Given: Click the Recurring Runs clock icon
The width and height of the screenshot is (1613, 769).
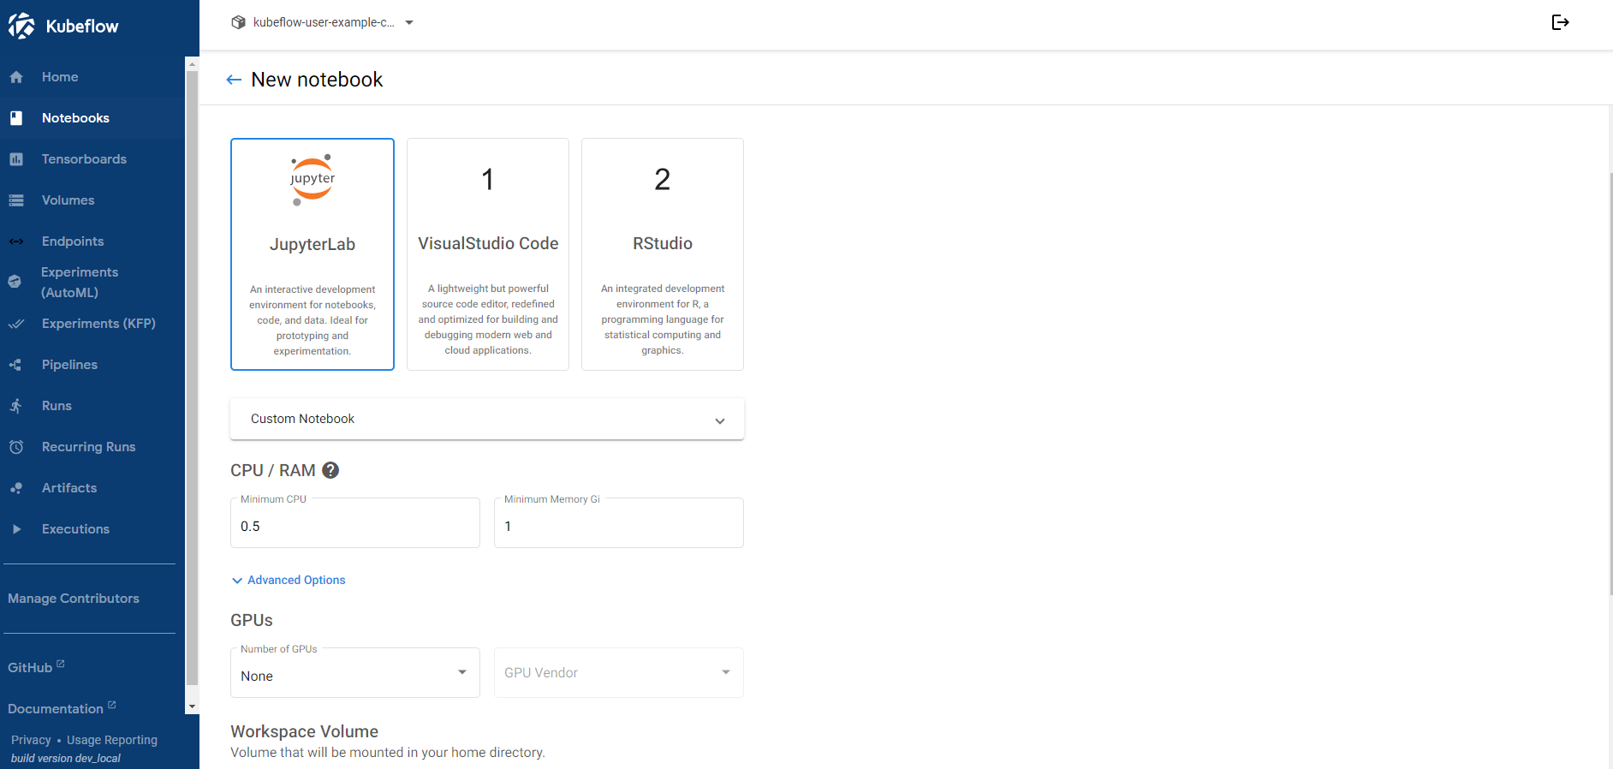Looking at the screenshot, I should [x=16, y=447].
